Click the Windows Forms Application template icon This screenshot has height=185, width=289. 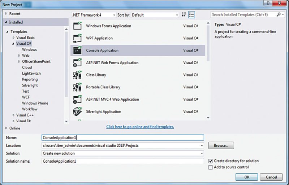(x=77, y=26)
